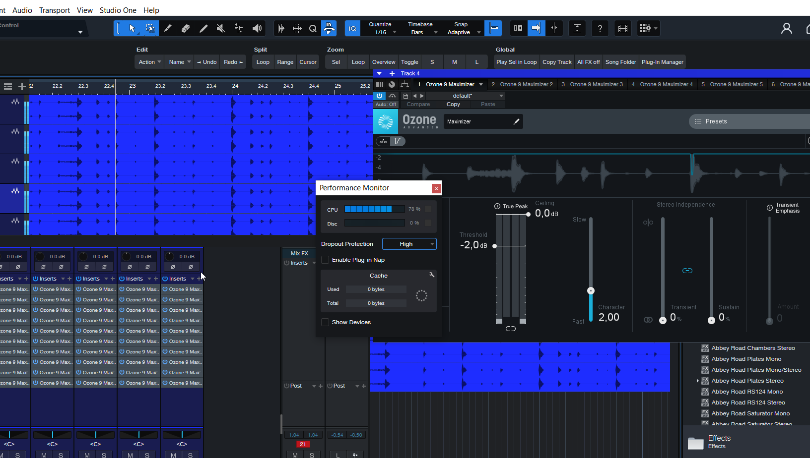
Task: Select the Range tool
Action: (150, 28)
